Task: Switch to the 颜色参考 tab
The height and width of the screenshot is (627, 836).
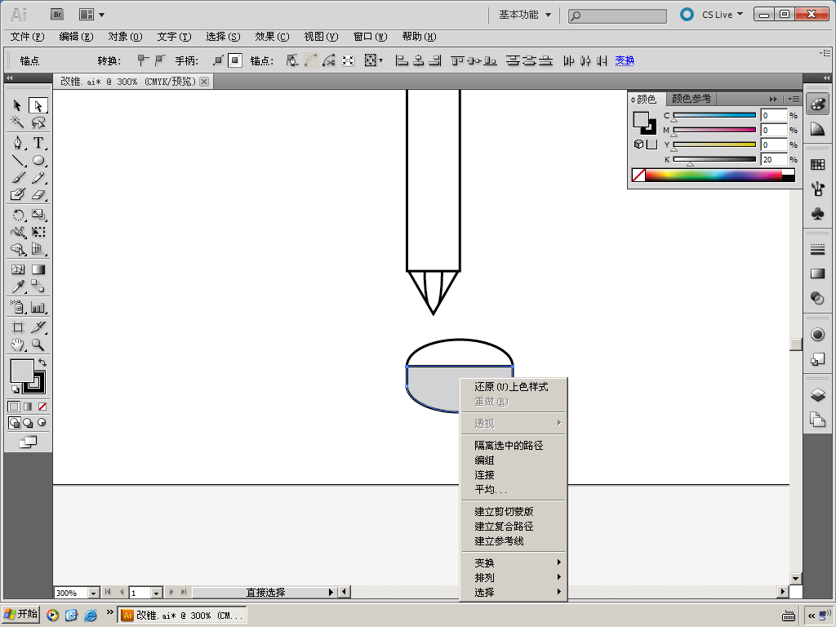Action: coord(691,99)
